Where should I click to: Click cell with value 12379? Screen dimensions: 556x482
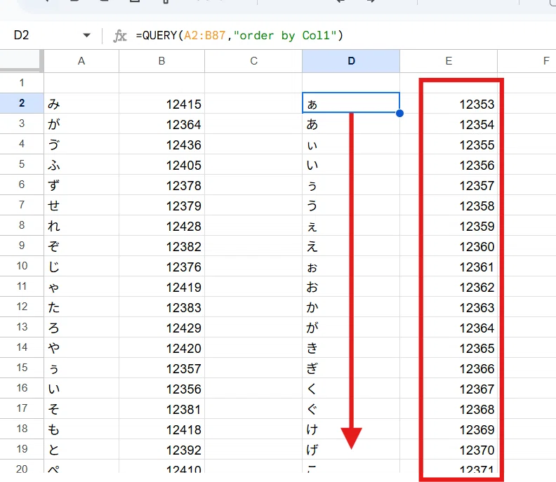[161, 205]
